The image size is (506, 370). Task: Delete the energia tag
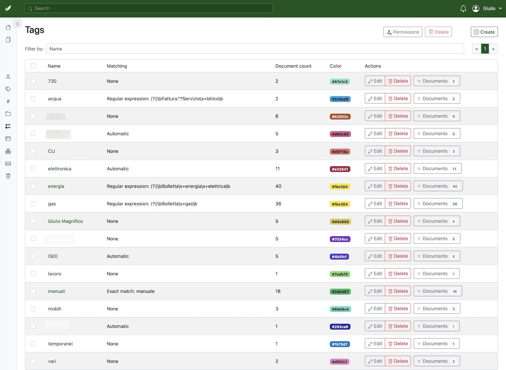click(398, 186)
